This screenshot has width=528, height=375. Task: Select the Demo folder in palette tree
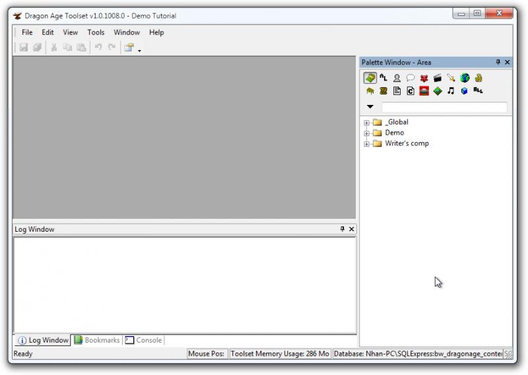(x=394, y=133)
